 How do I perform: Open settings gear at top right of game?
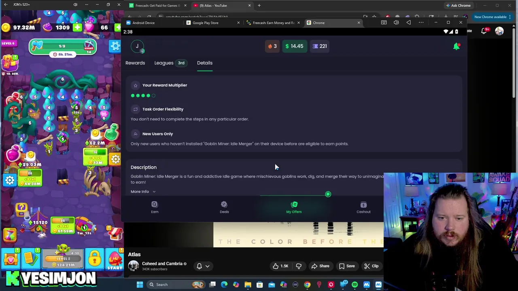115,46
